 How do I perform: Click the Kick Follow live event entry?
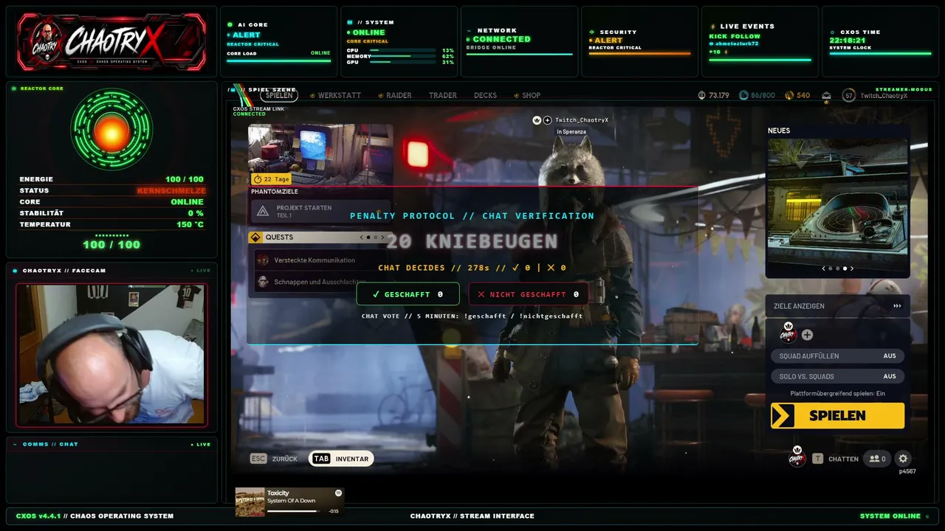(735, 36)
